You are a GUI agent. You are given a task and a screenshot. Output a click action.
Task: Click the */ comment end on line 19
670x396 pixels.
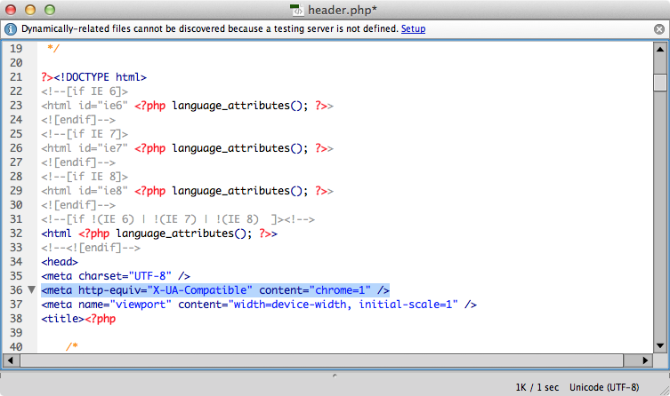coord(53,48)
